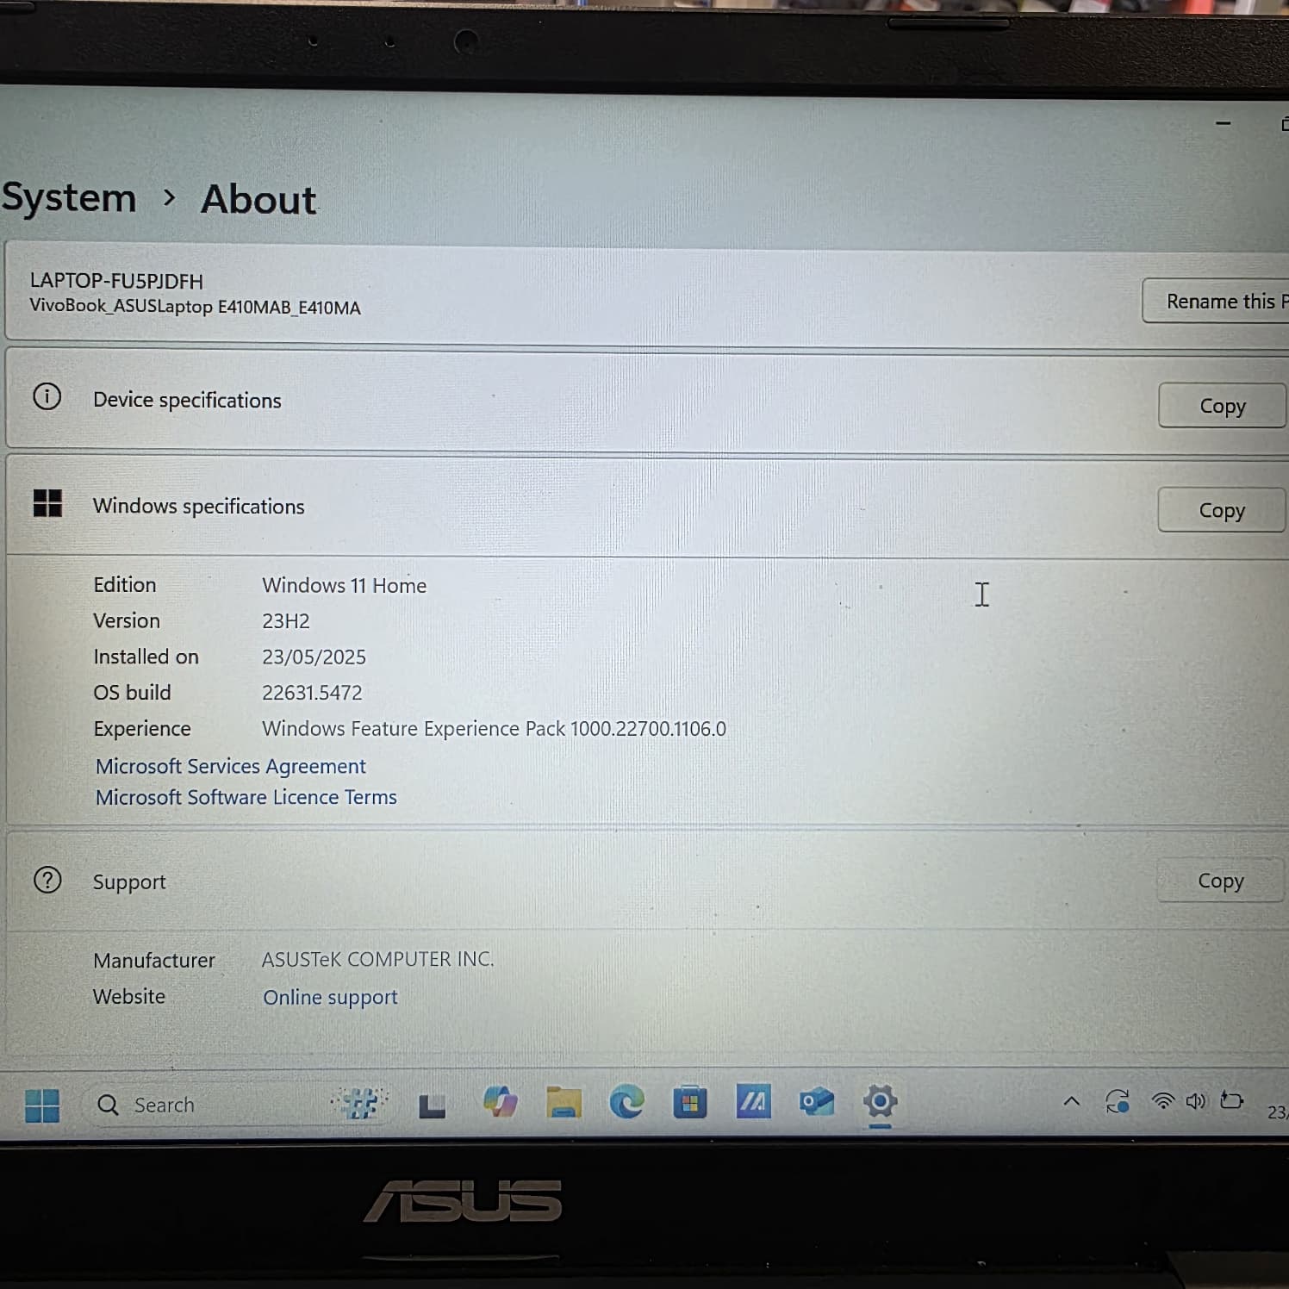Click the Website label

129,996
